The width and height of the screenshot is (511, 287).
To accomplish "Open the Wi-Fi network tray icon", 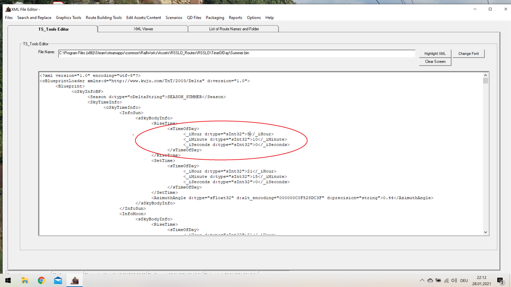I will [446, 280].
